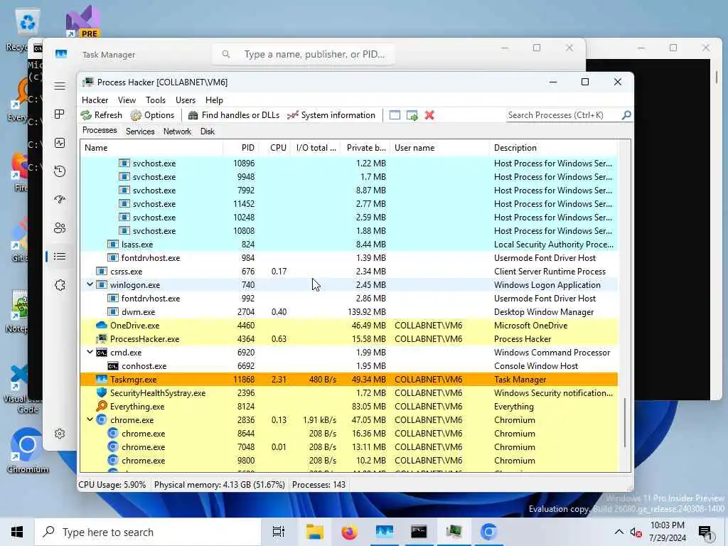Sort by the PID column header

coord(241,148)
